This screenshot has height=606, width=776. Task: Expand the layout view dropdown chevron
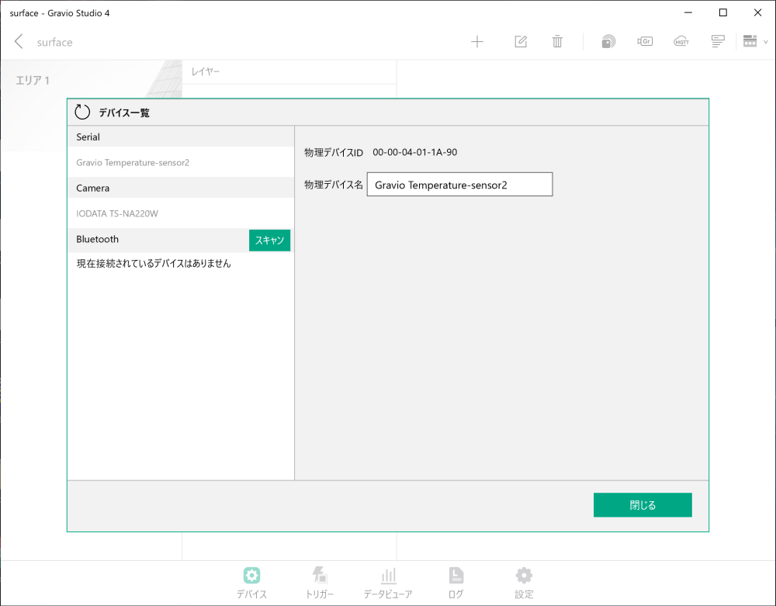pyautogui.click(x=766, y=42)
